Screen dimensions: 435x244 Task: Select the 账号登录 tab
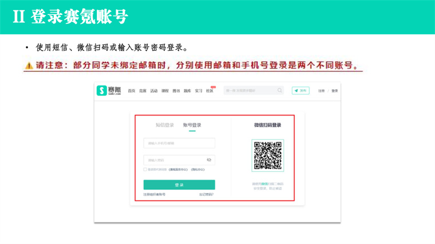[x=192, y=125]
